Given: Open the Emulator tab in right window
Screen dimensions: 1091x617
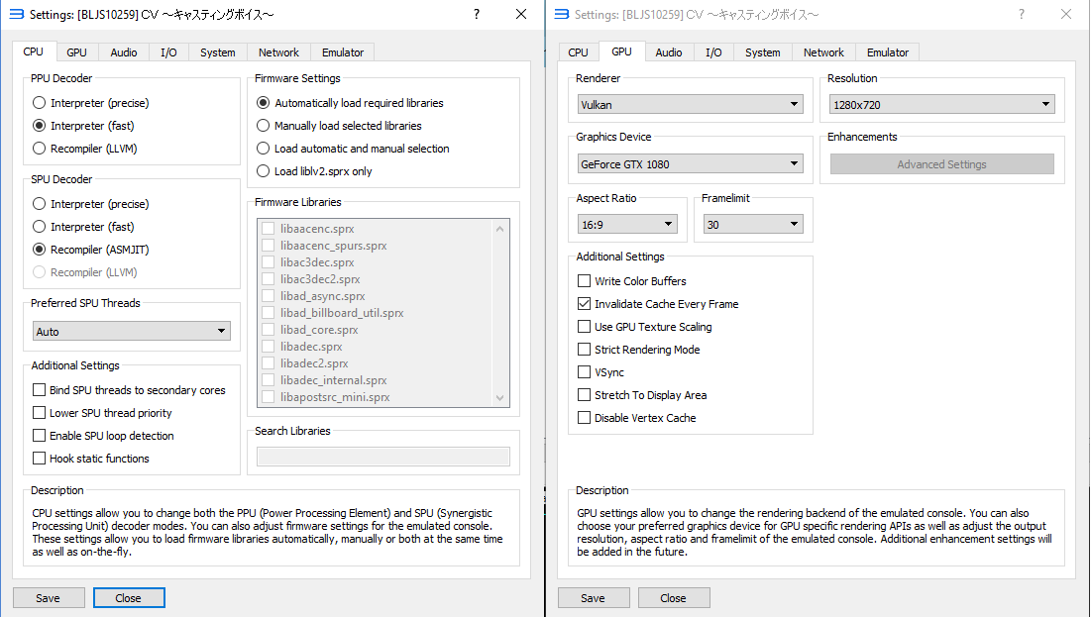Looking at the screenshot, I should [888, 52].
